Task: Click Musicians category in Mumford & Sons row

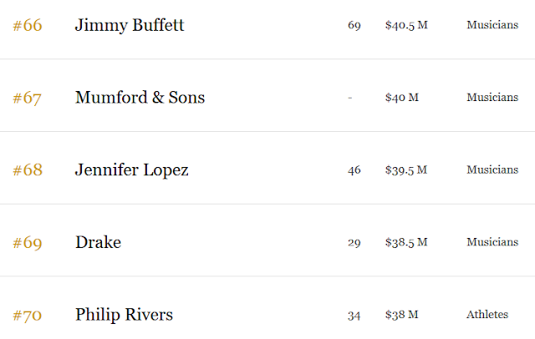Action: tap(492, 98)
